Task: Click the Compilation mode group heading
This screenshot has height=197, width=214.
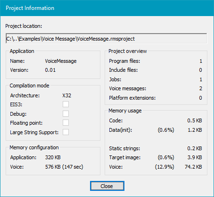Action: (29, 86)
